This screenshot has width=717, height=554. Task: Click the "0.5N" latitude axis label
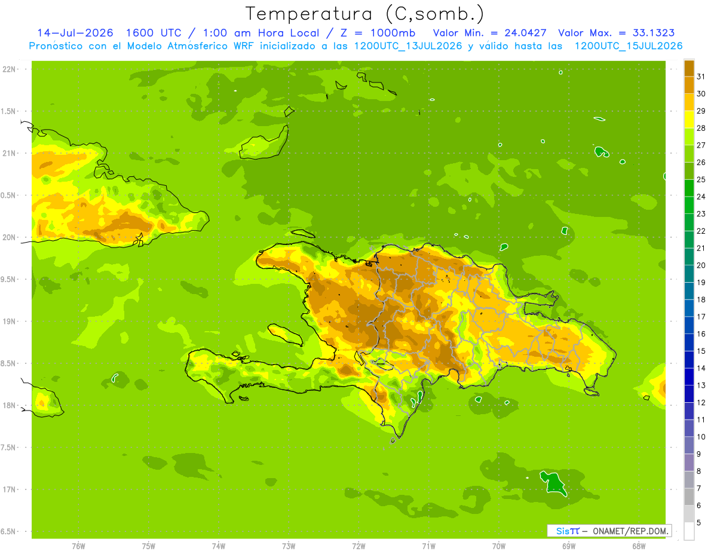pos(10,195)
